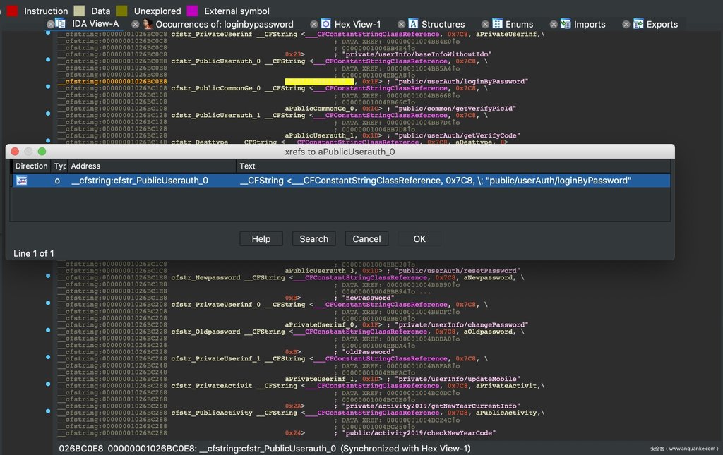The image size is (723, 455).
Task: Click the red Instruction legend swatch
Action: point(12,11)
